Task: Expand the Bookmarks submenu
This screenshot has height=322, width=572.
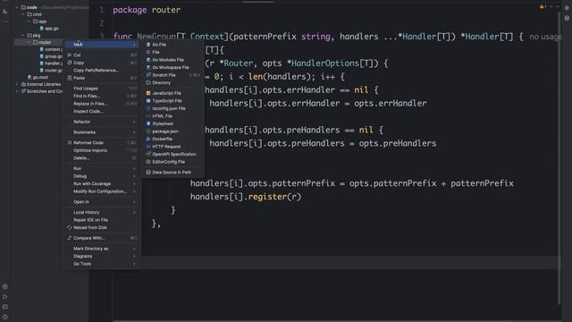Action: point(102,132)
